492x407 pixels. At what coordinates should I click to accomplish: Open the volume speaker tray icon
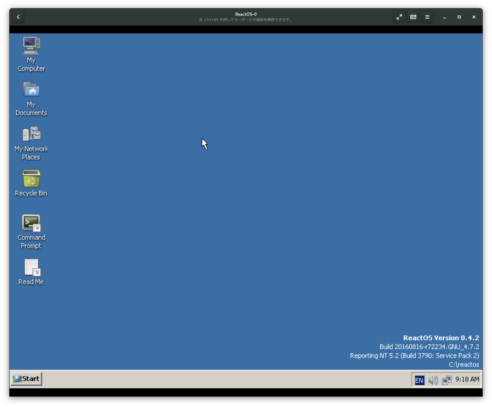[x=433, y=380]
